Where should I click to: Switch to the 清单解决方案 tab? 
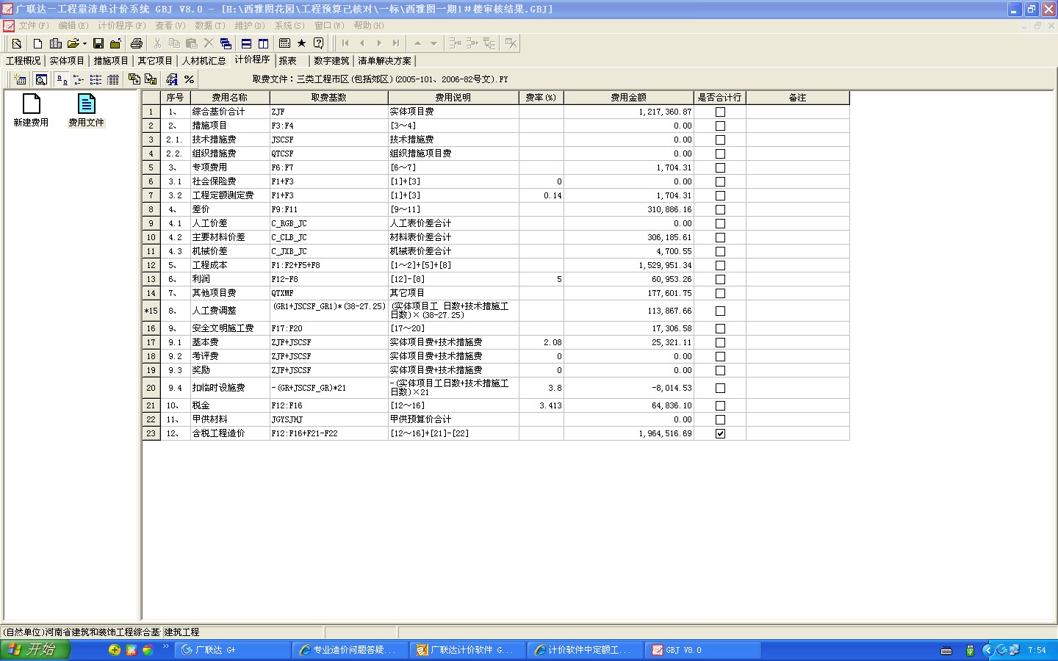pyautogui.click(x=384, y=61)
